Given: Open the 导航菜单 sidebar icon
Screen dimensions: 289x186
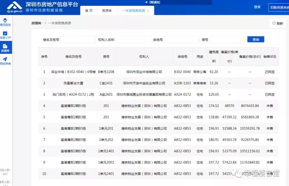Looking at the screenshot, I should 5,61.
